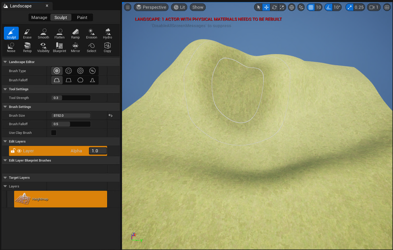393x250 pixels.
Task: Collapse the Layers subsection
Action: click(x=5, y=186)
